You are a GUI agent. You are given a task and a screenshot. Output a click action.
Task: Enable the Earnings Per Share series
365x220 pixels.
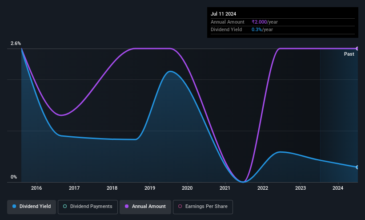[203, 207]
